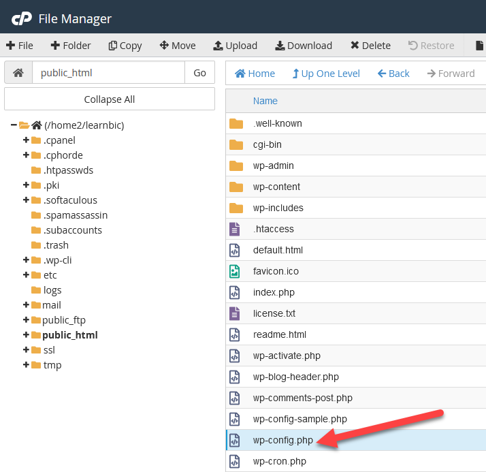Select .trash in the tree
The width and height of the screenshot is (486, 472).
click(56, 245)
